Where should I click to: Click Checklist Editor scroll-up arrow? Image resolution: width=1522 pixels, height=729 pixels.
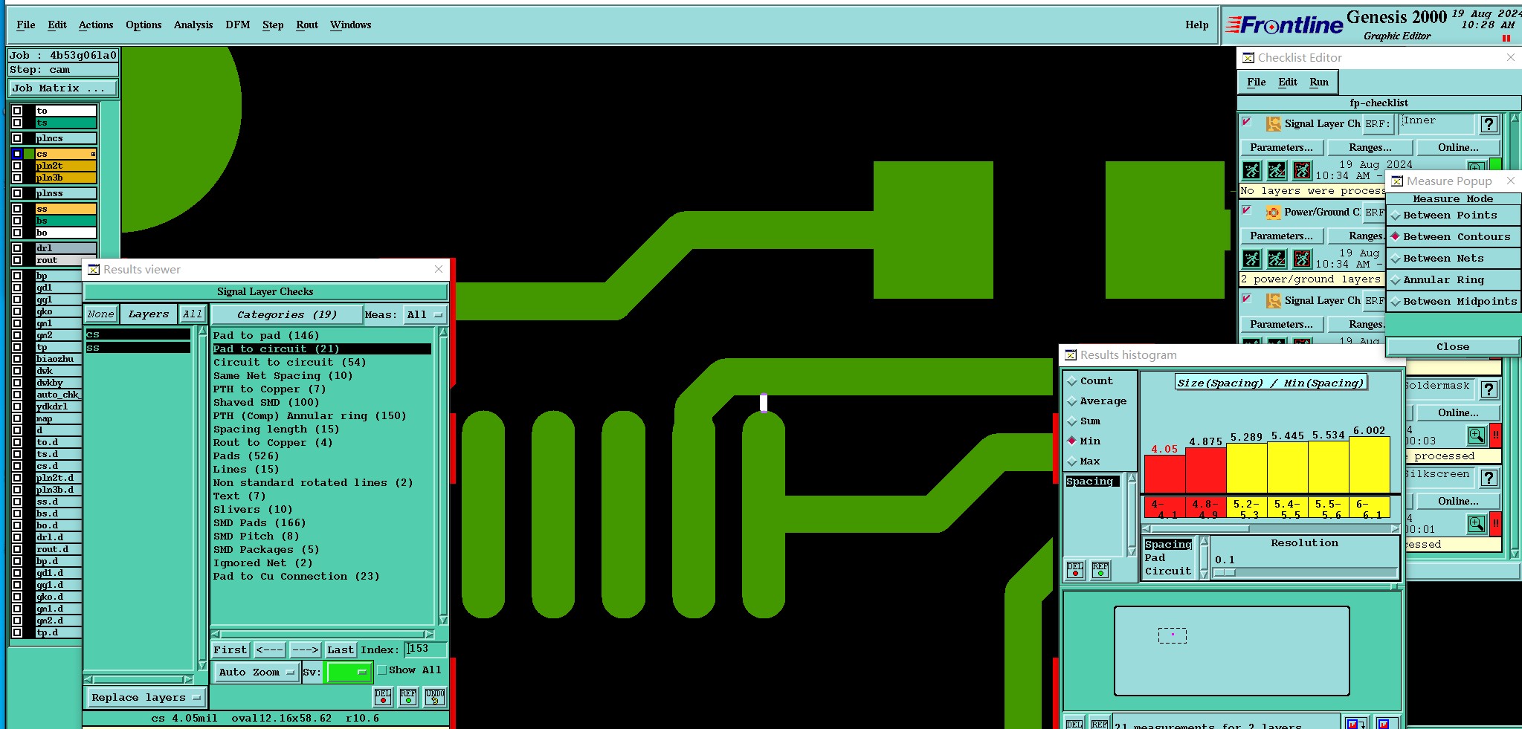[x=1515, y=118]
